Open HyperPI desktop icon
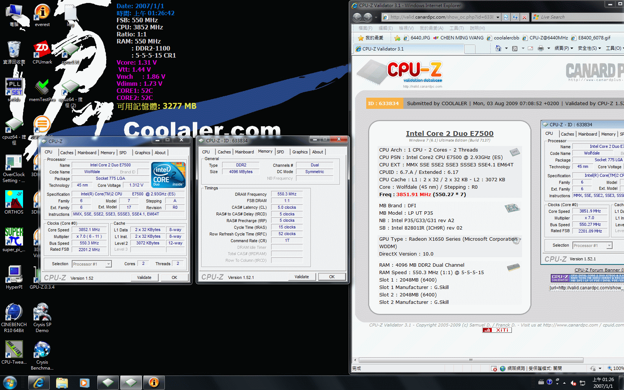624x390 pixels. [14, 277]
